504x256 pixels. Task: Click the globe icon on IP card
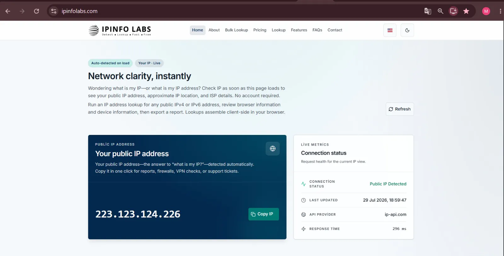tap(273, 148)
